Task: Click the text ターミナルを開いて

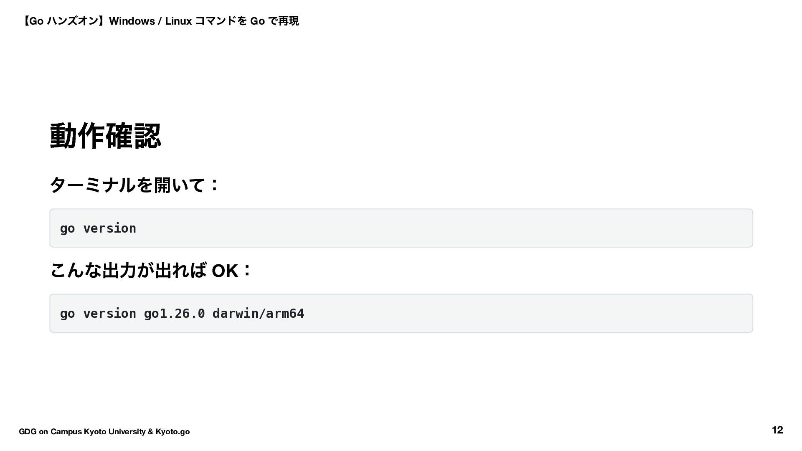Action: [x=127, y=185]
